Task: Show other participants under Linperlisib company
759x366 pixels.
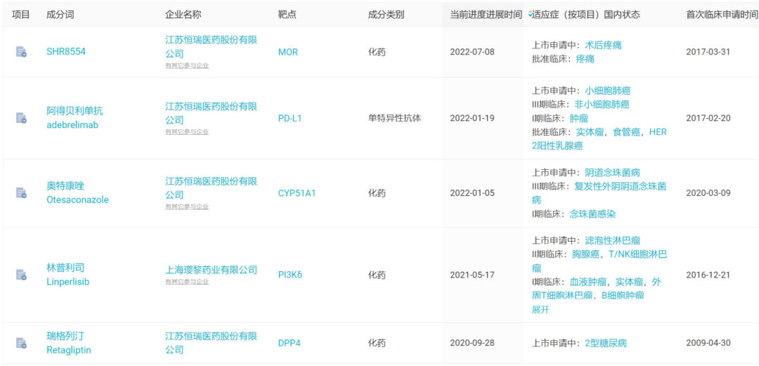Action: coord(187,282)
